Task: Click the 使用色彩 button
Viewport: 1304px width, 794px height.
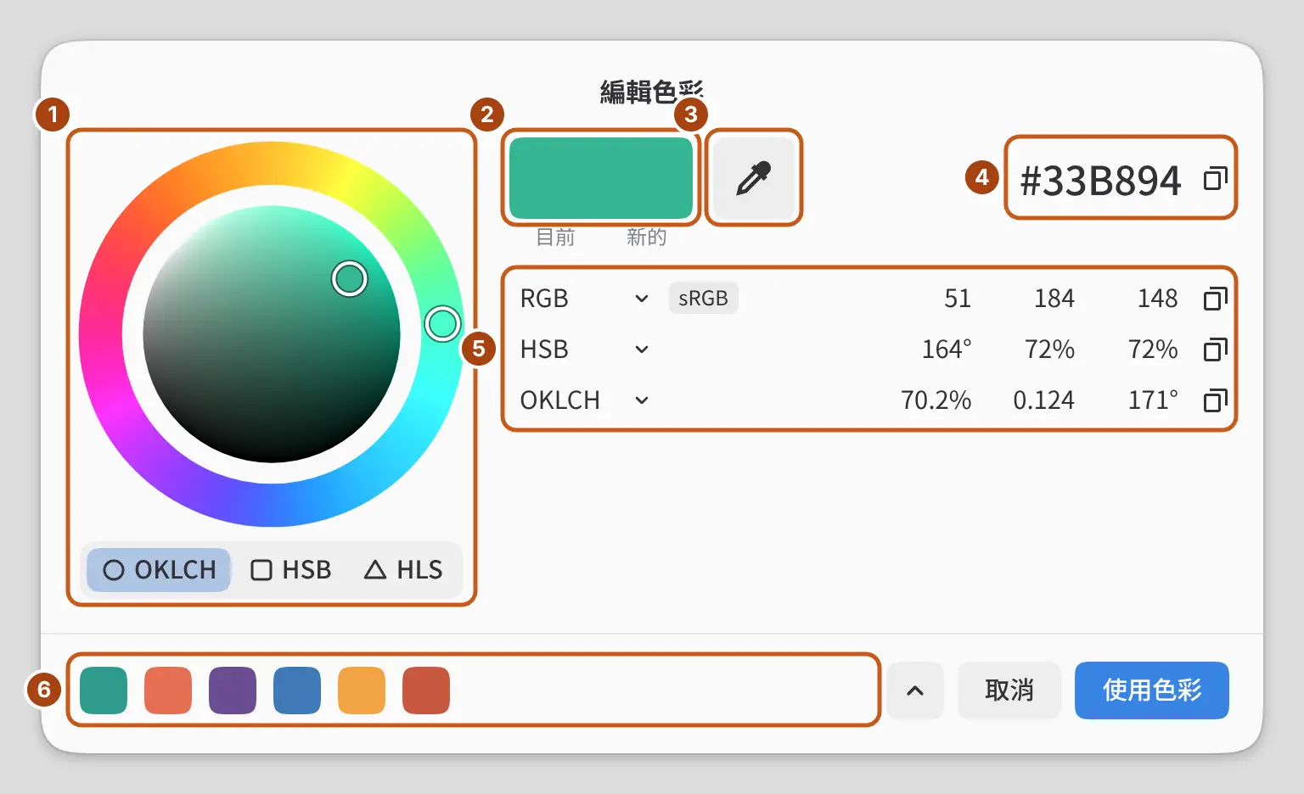Action: 1152,691
